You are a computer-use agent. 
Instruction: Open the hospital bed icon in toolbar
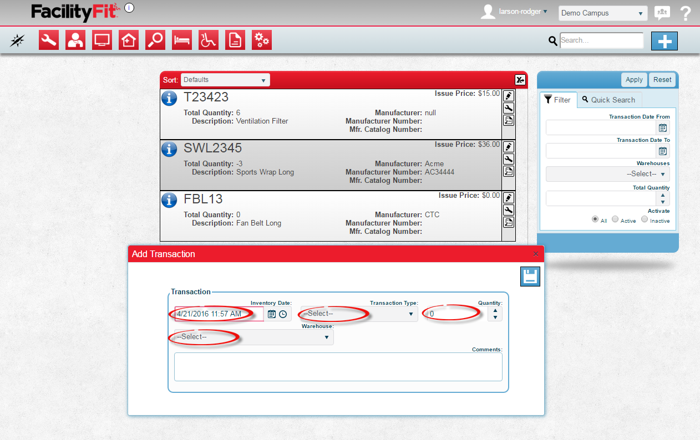pyautogui.click(x=182, y=40)
